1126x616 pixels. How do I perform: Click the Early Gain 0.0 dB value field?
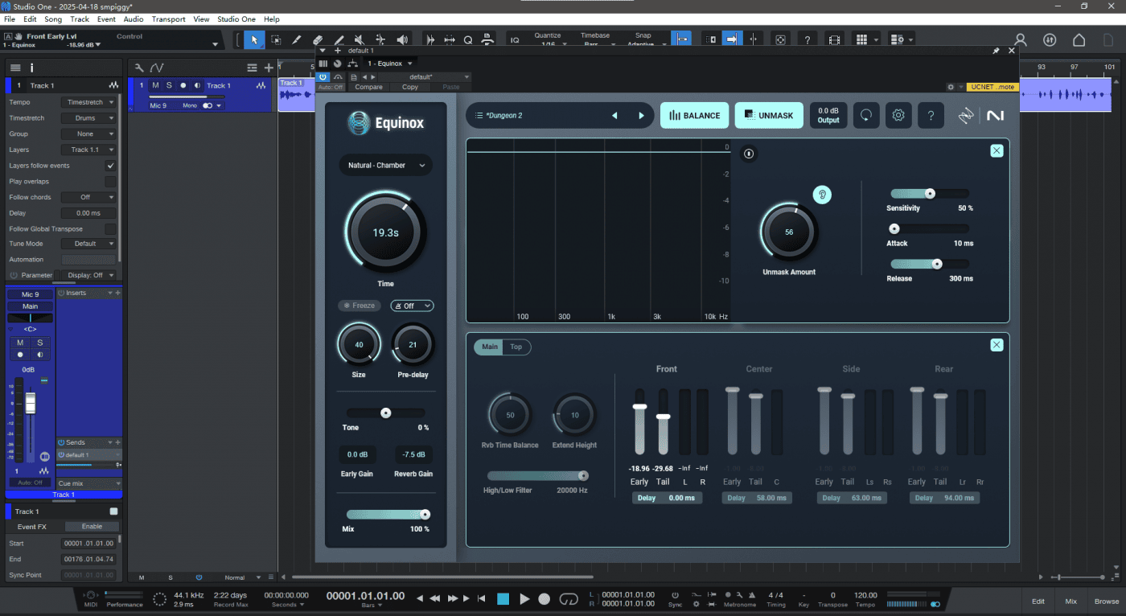click(x=357, y=454)
